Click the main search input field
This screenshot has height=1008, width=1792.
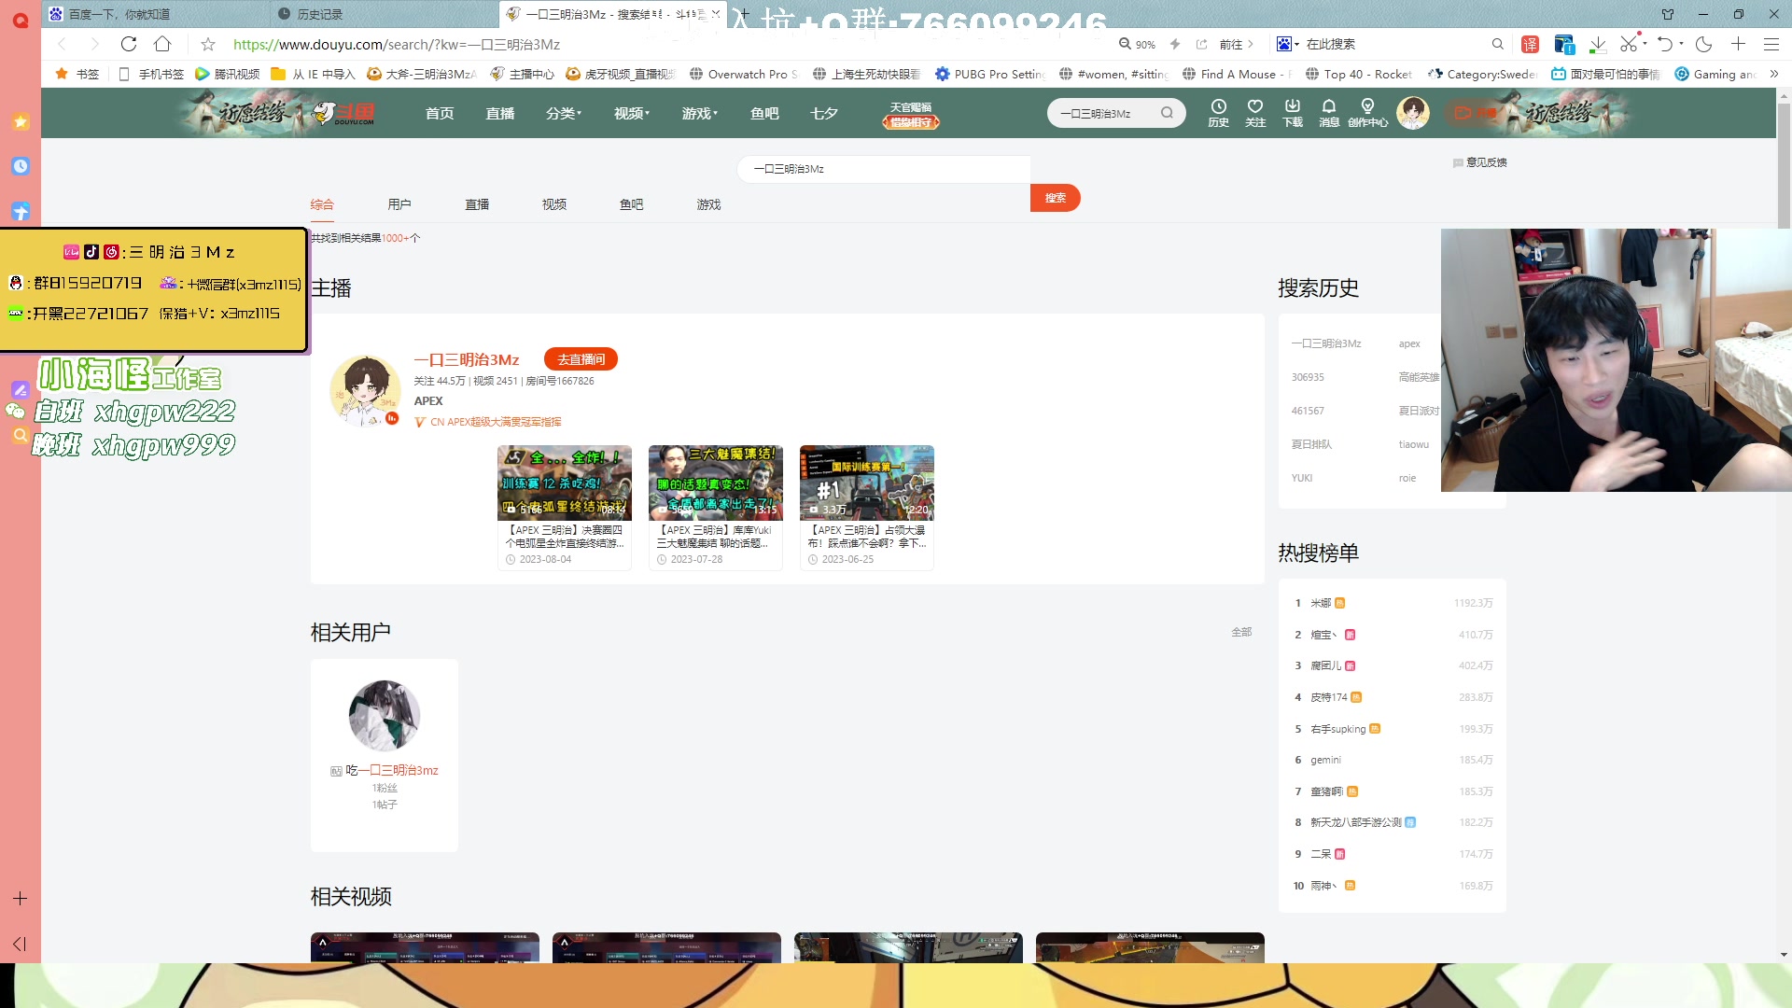point(883,169)
